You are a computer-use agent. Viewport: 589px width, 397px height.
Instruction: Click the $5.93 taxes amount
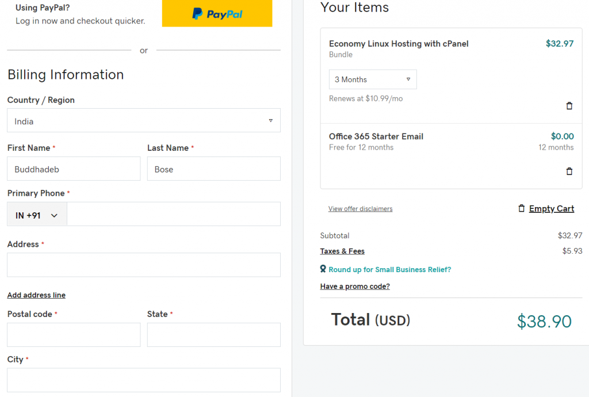point(572,251)
